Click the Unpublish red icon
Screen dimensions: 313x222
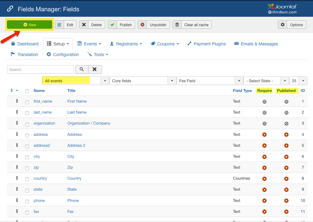point(142,25)
